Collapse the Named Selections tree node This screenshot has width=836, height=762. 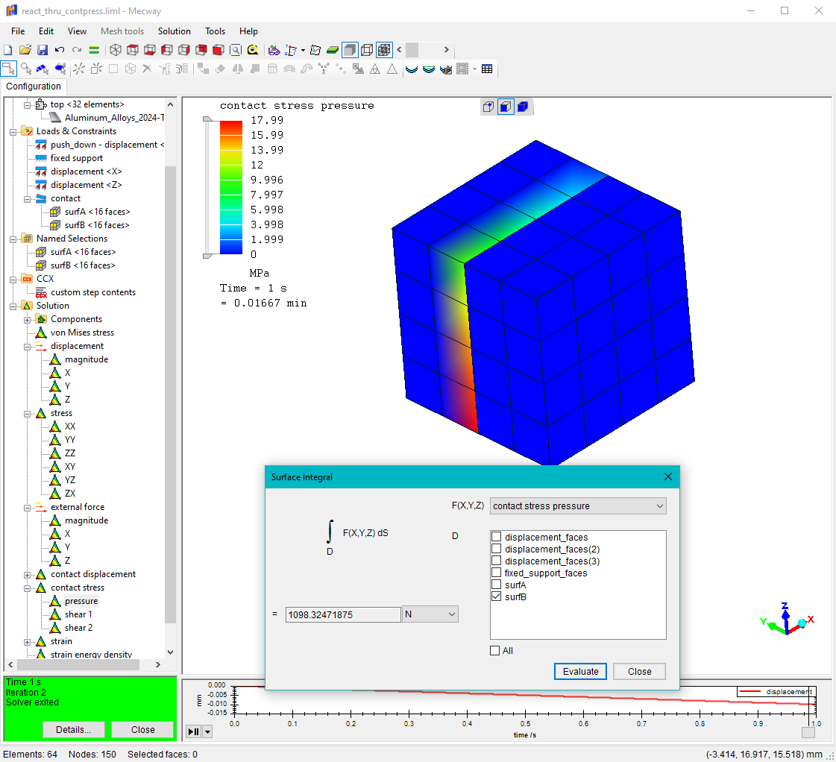click(x=13, y=239)
